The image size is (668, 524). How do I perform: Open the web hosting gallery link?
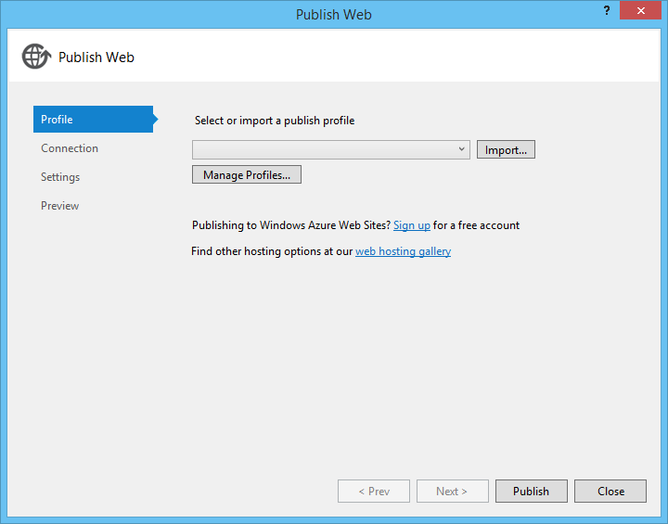point(403,251)
